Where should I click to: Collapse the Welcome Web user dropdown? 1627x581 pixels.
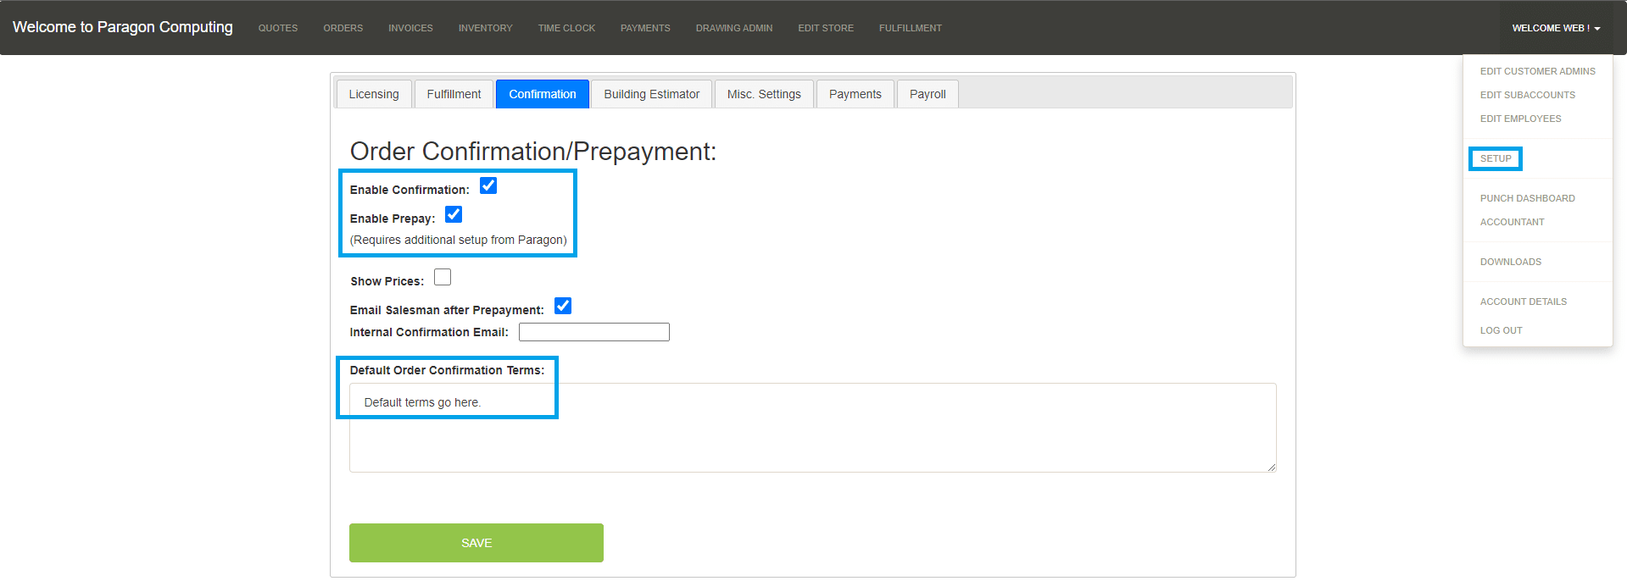click(x=1555, y=28)
